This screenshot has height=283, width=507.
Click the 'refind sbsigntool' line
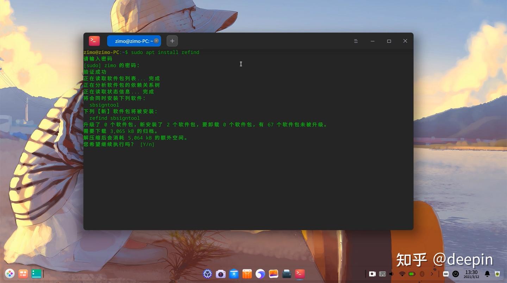(x=114, y=118)
